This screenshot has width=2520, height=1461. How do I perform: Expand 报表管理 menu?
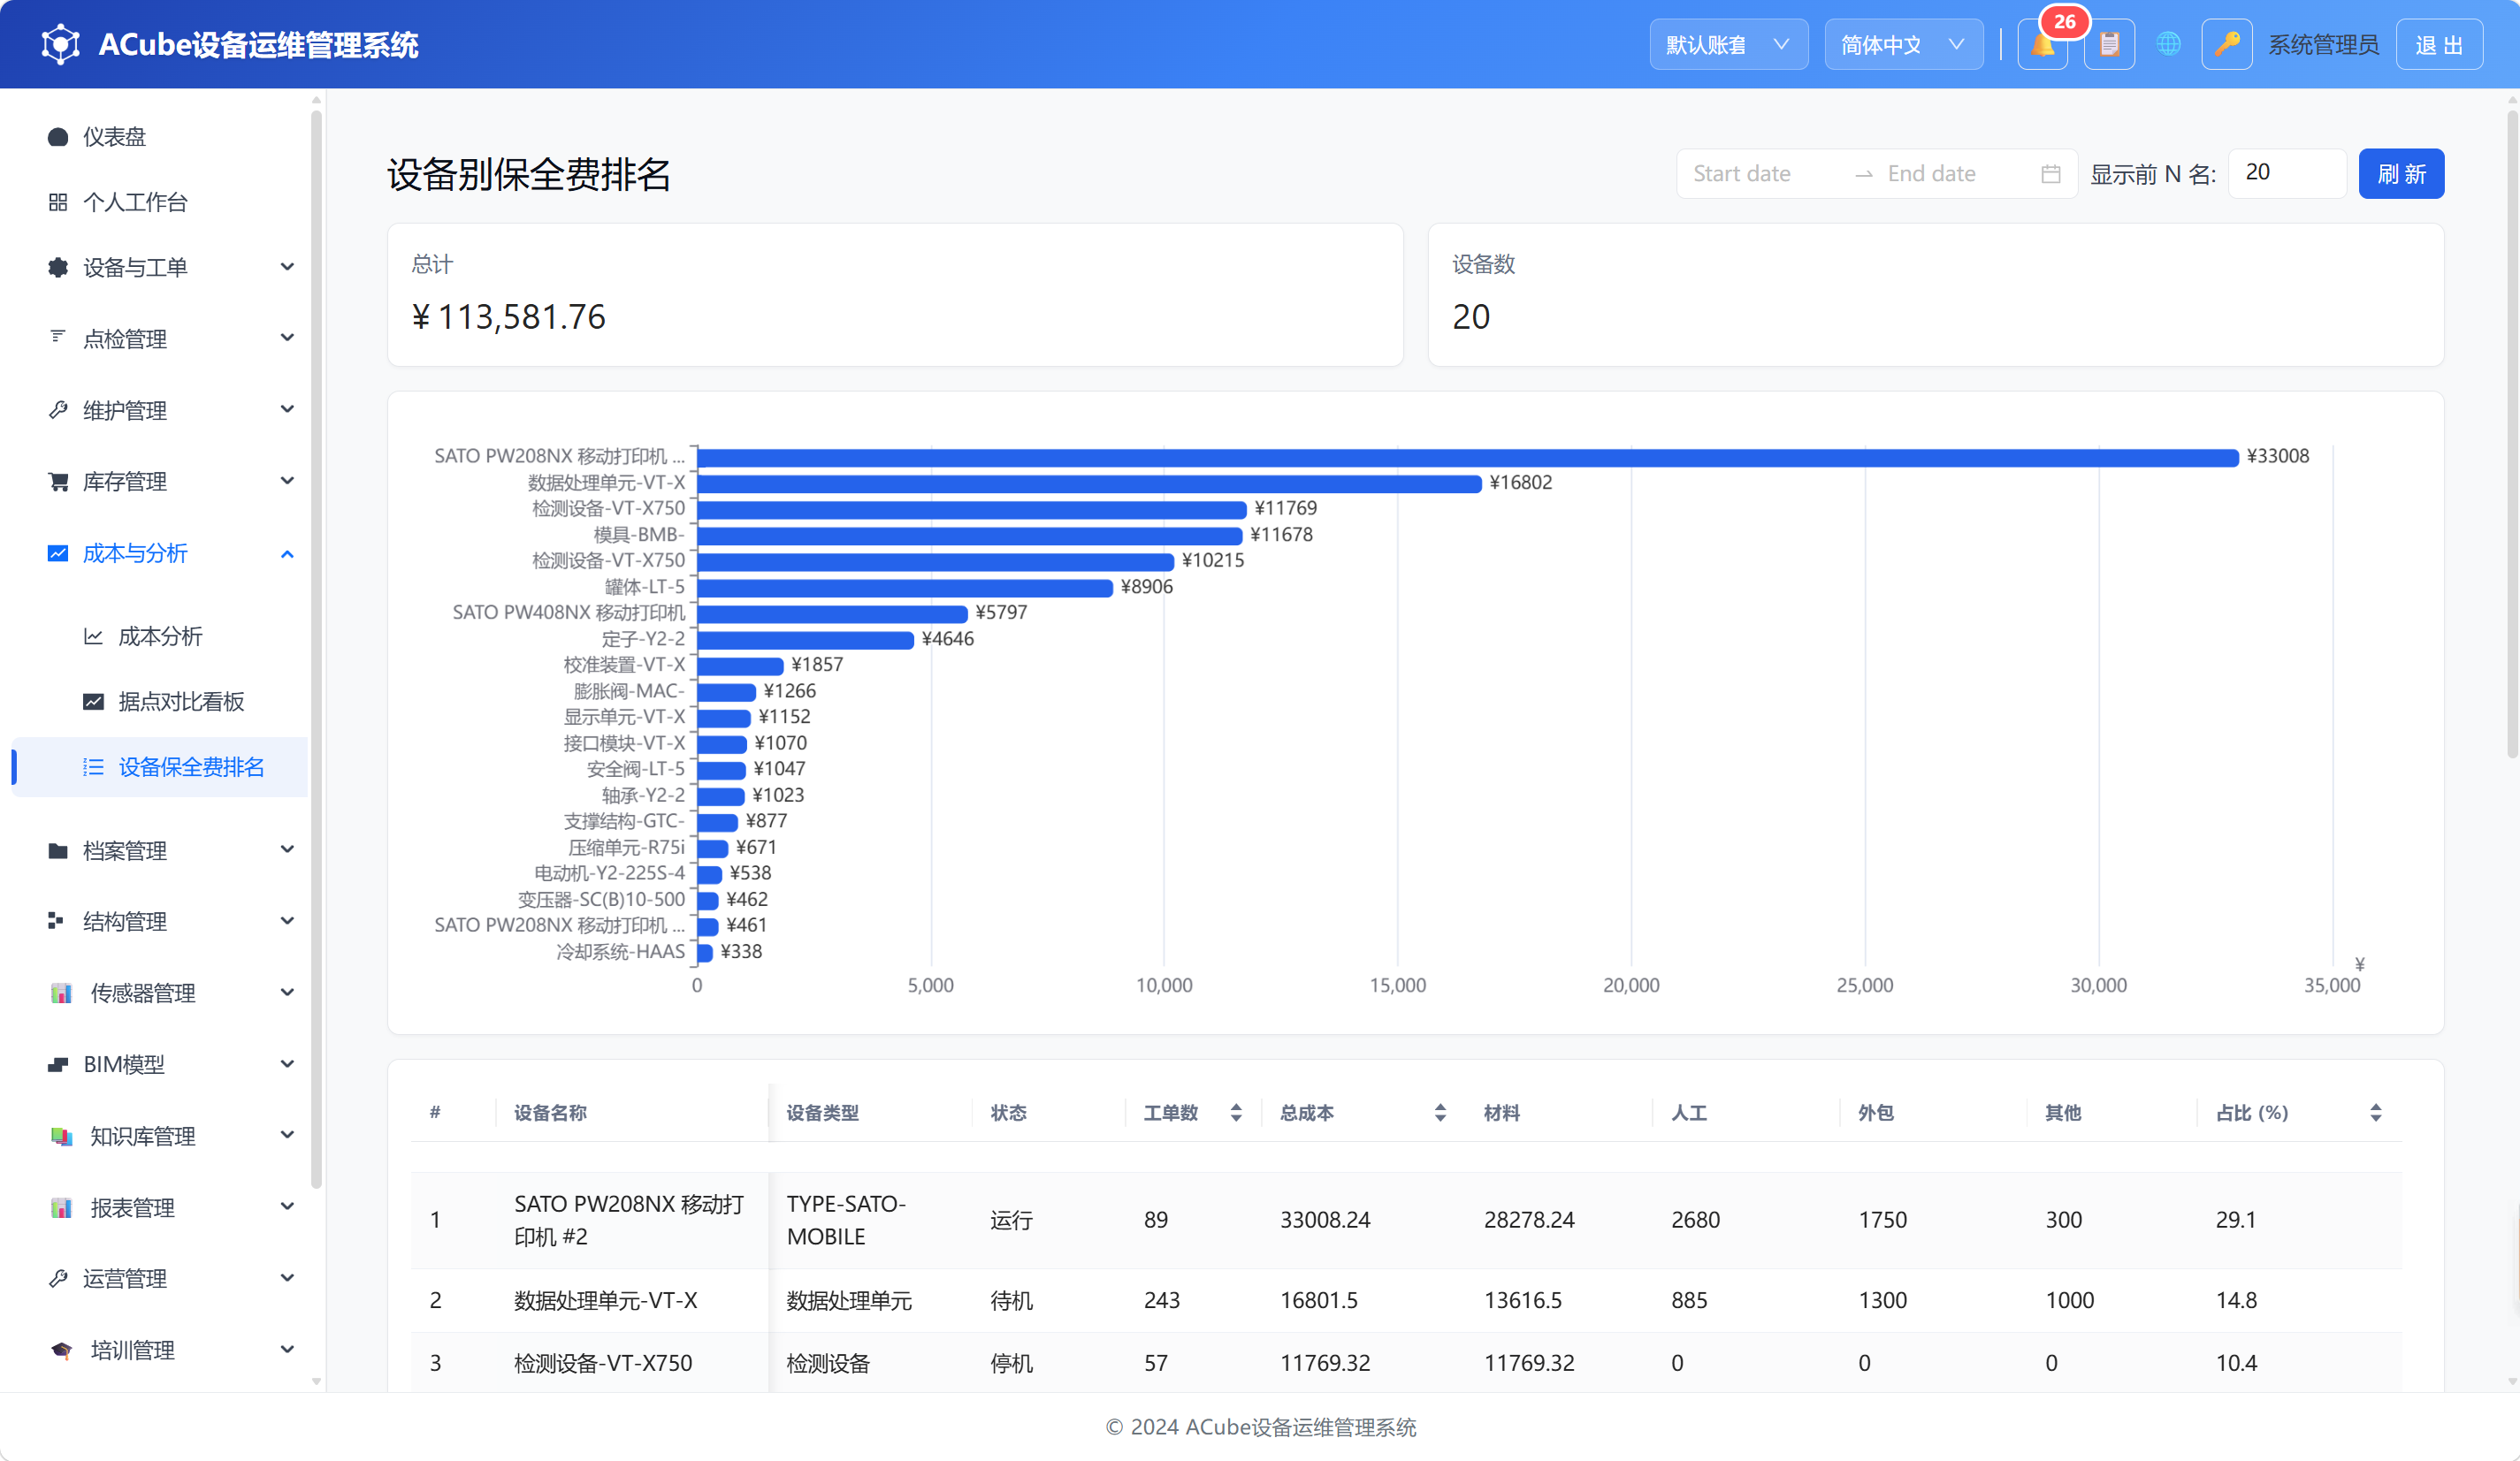tap(160, 1206)
